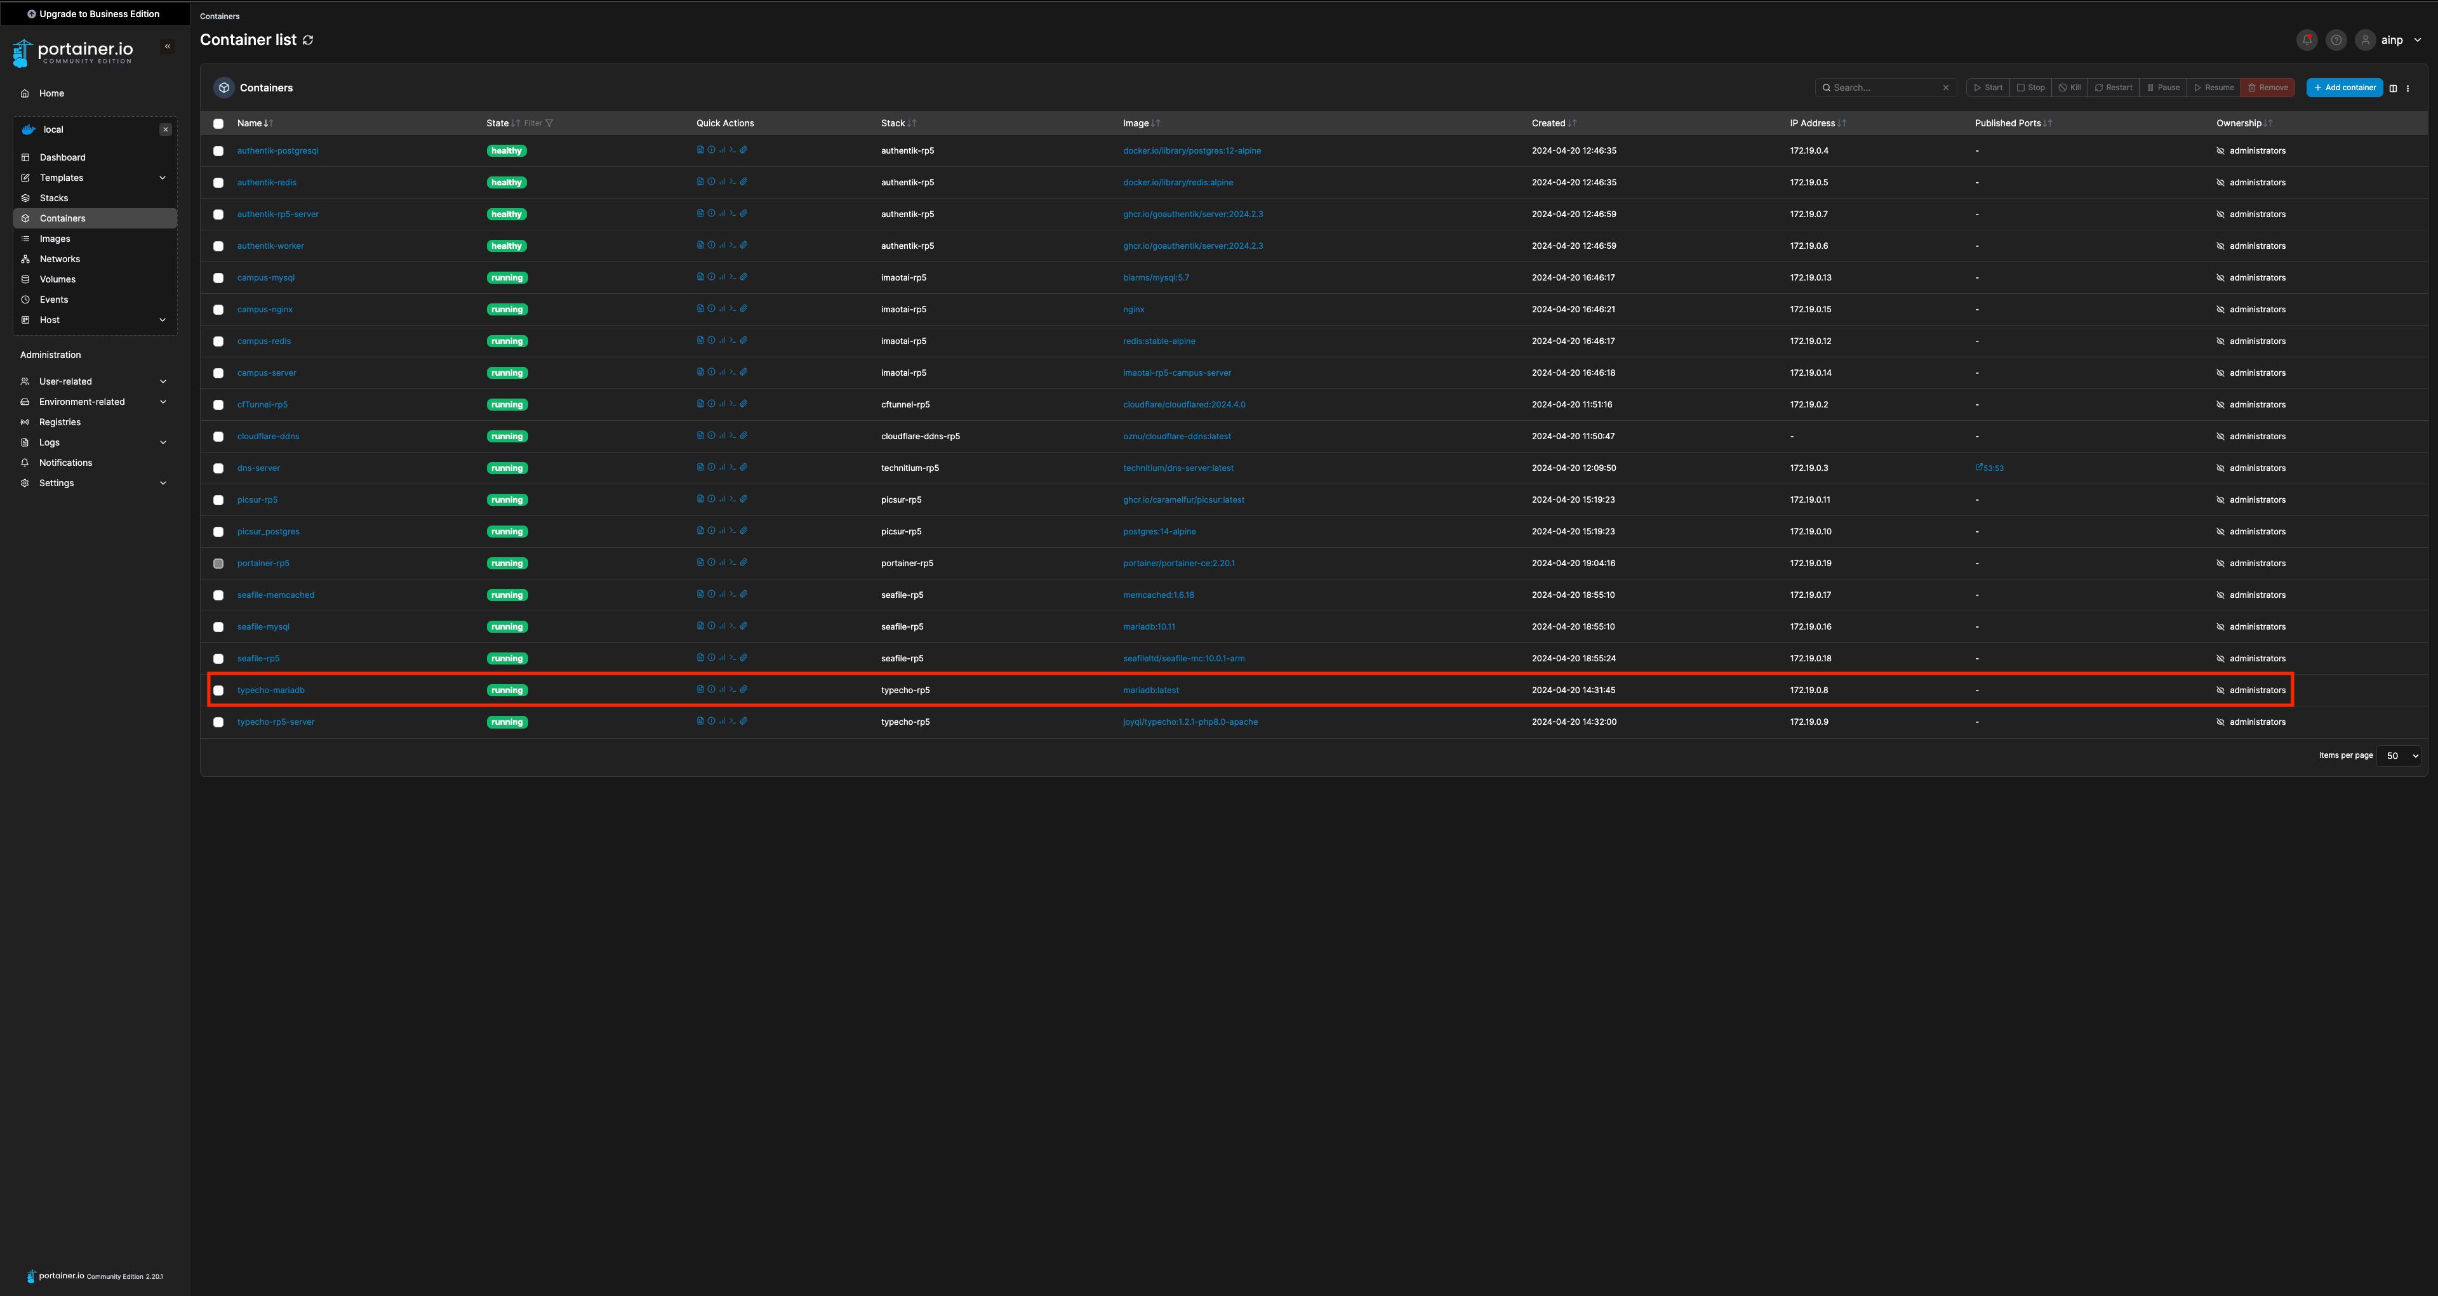This screenshot has width=2438, height=1296.
Task: Check the campus-mysql row checkbox
Action: 218,277
